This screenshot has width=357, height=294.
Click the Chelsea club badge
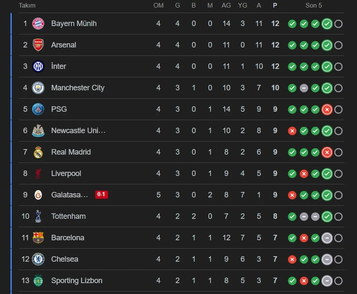[38, 259]
